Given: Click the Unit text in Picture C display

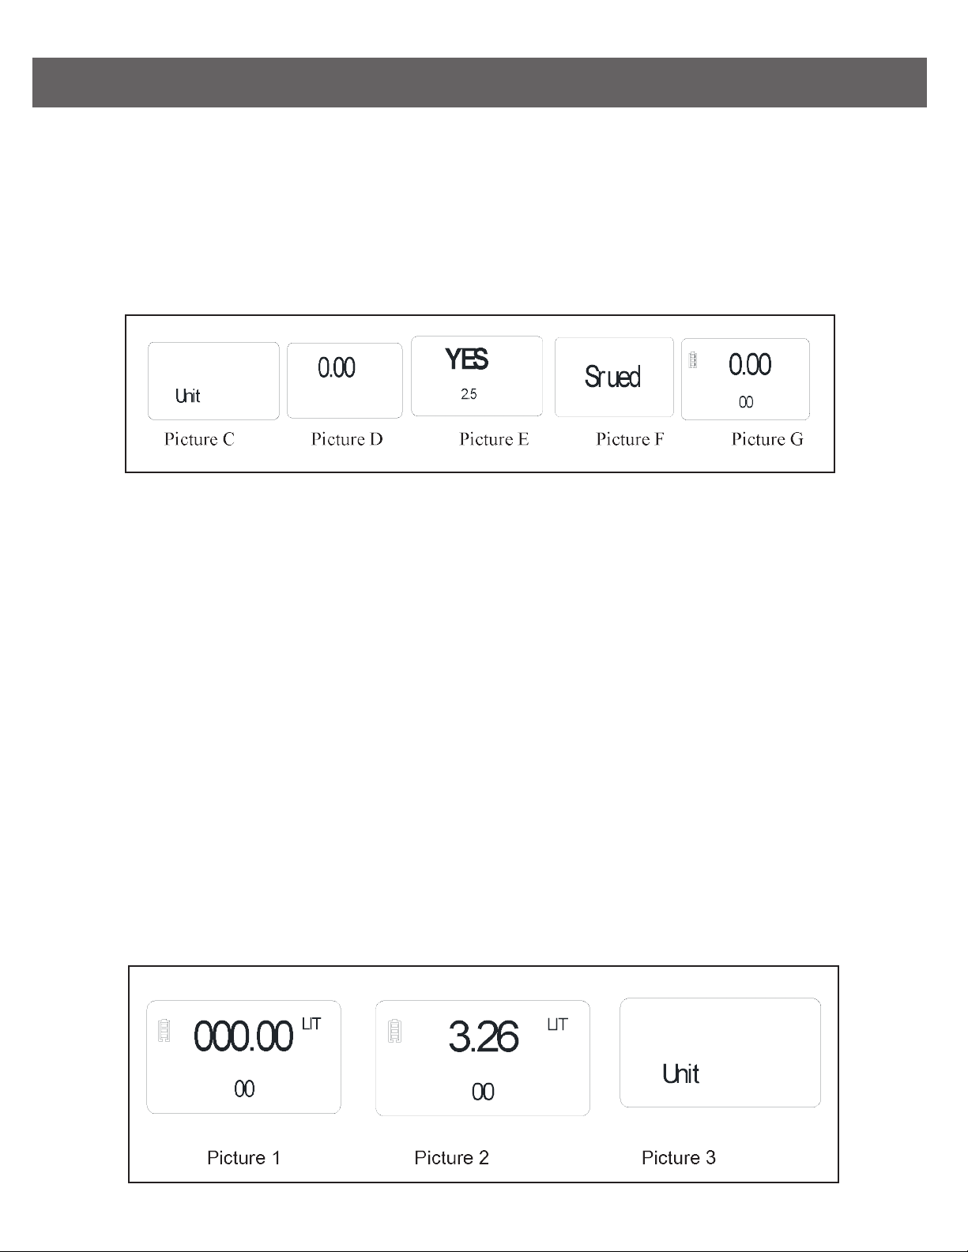Looking at the screenshot, I should (x=188, y=396).
